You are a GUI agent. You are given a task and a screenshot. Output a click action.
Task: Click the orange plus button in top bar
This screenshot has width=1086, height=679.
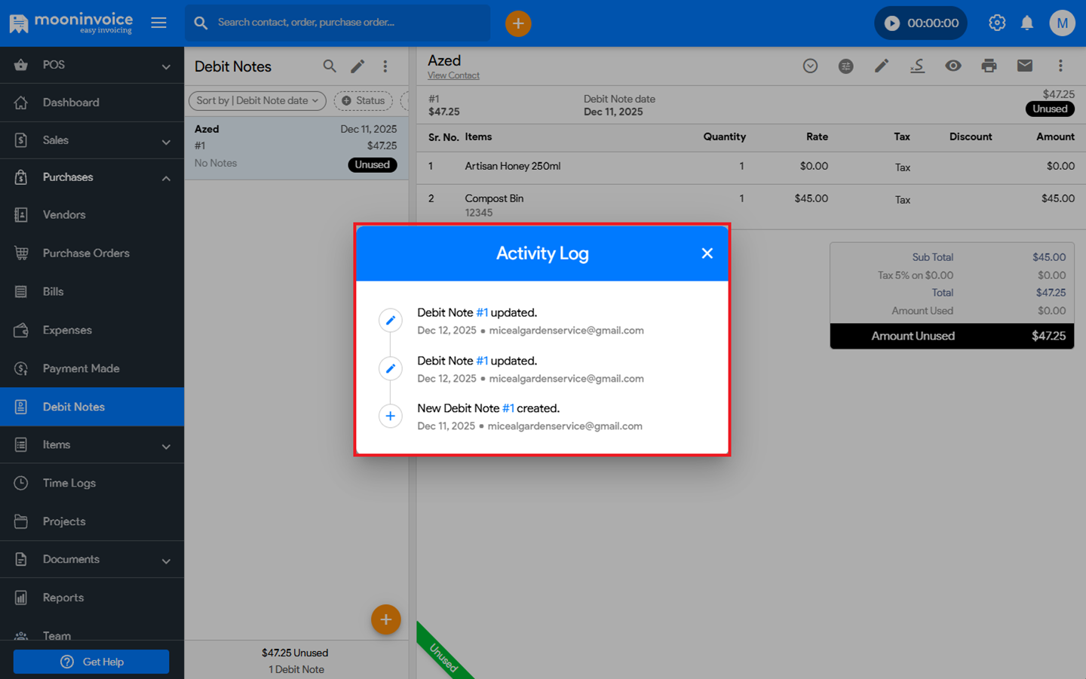point(518,23)
